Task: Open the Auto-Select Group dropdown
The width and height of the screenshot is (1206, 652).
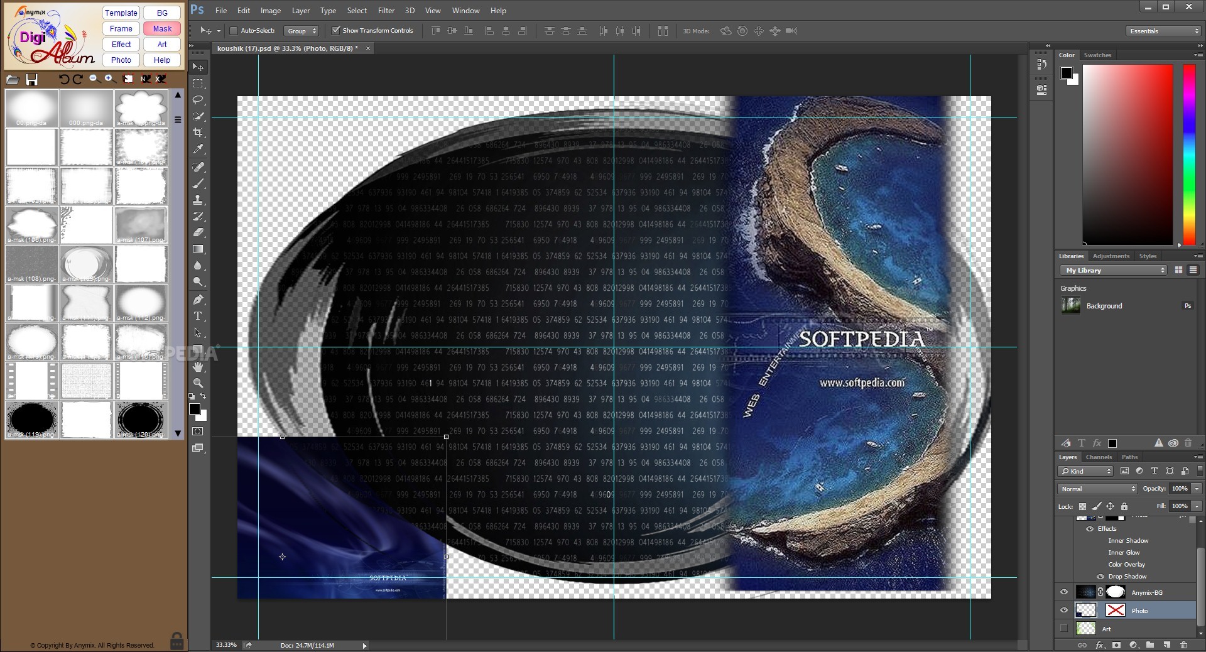Action: pos(301,31)
